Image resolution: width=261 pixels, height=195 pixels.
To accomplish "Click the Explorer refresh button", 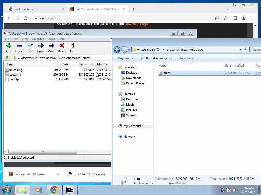I will click(246, 50).
